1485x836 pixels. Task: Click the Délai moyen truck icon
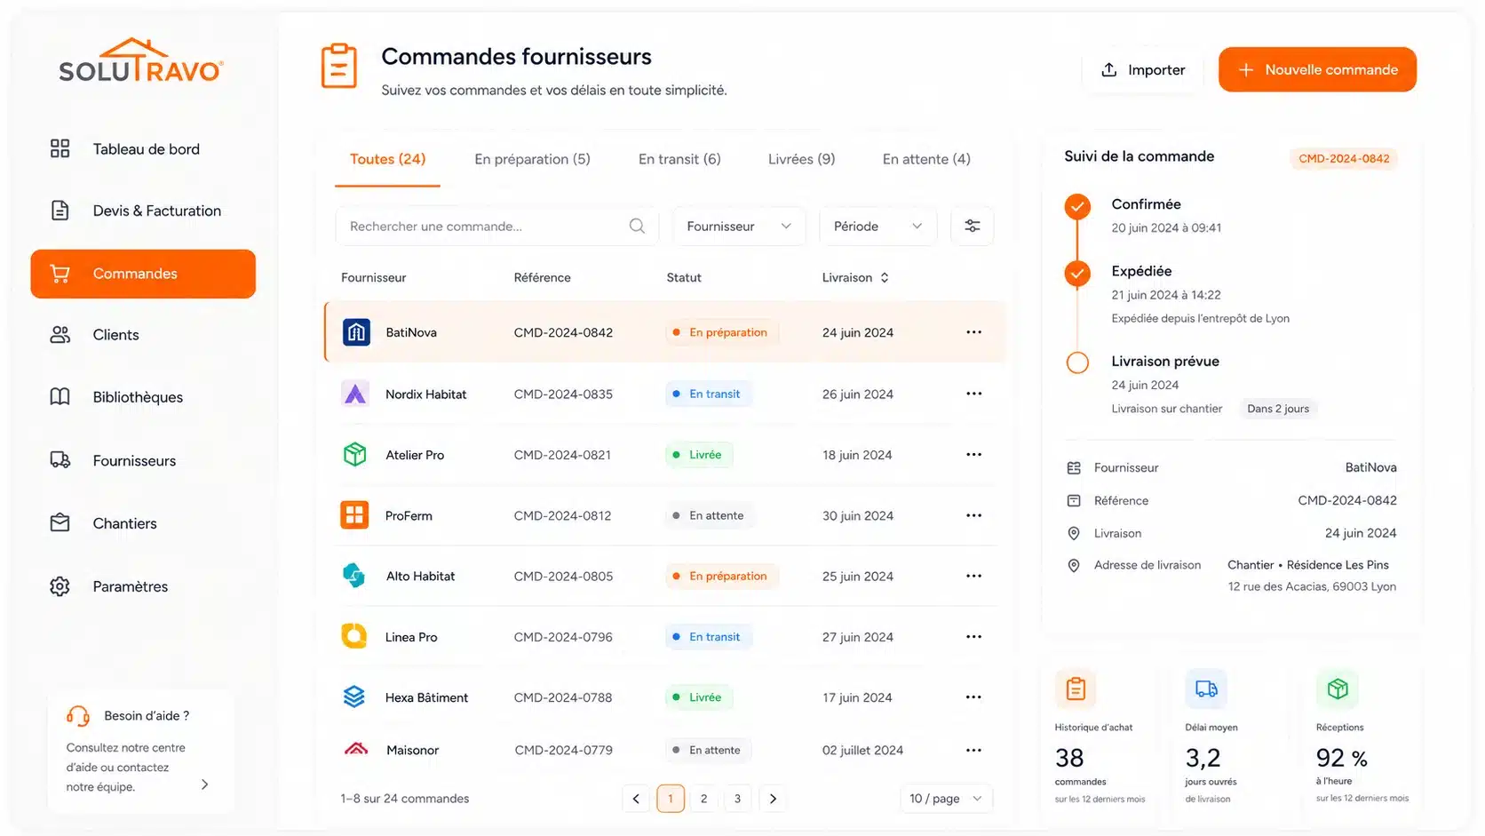[1206, 689]
